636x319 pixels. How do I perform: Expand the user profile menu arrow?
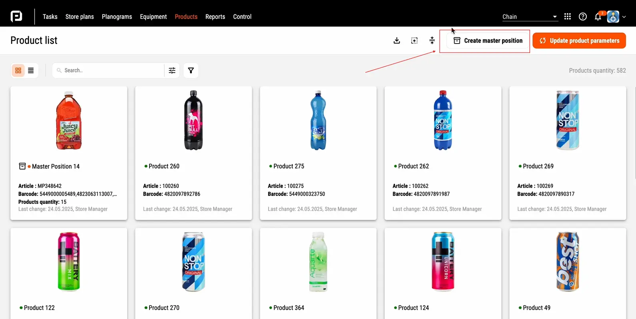click(x=624, y=17)
